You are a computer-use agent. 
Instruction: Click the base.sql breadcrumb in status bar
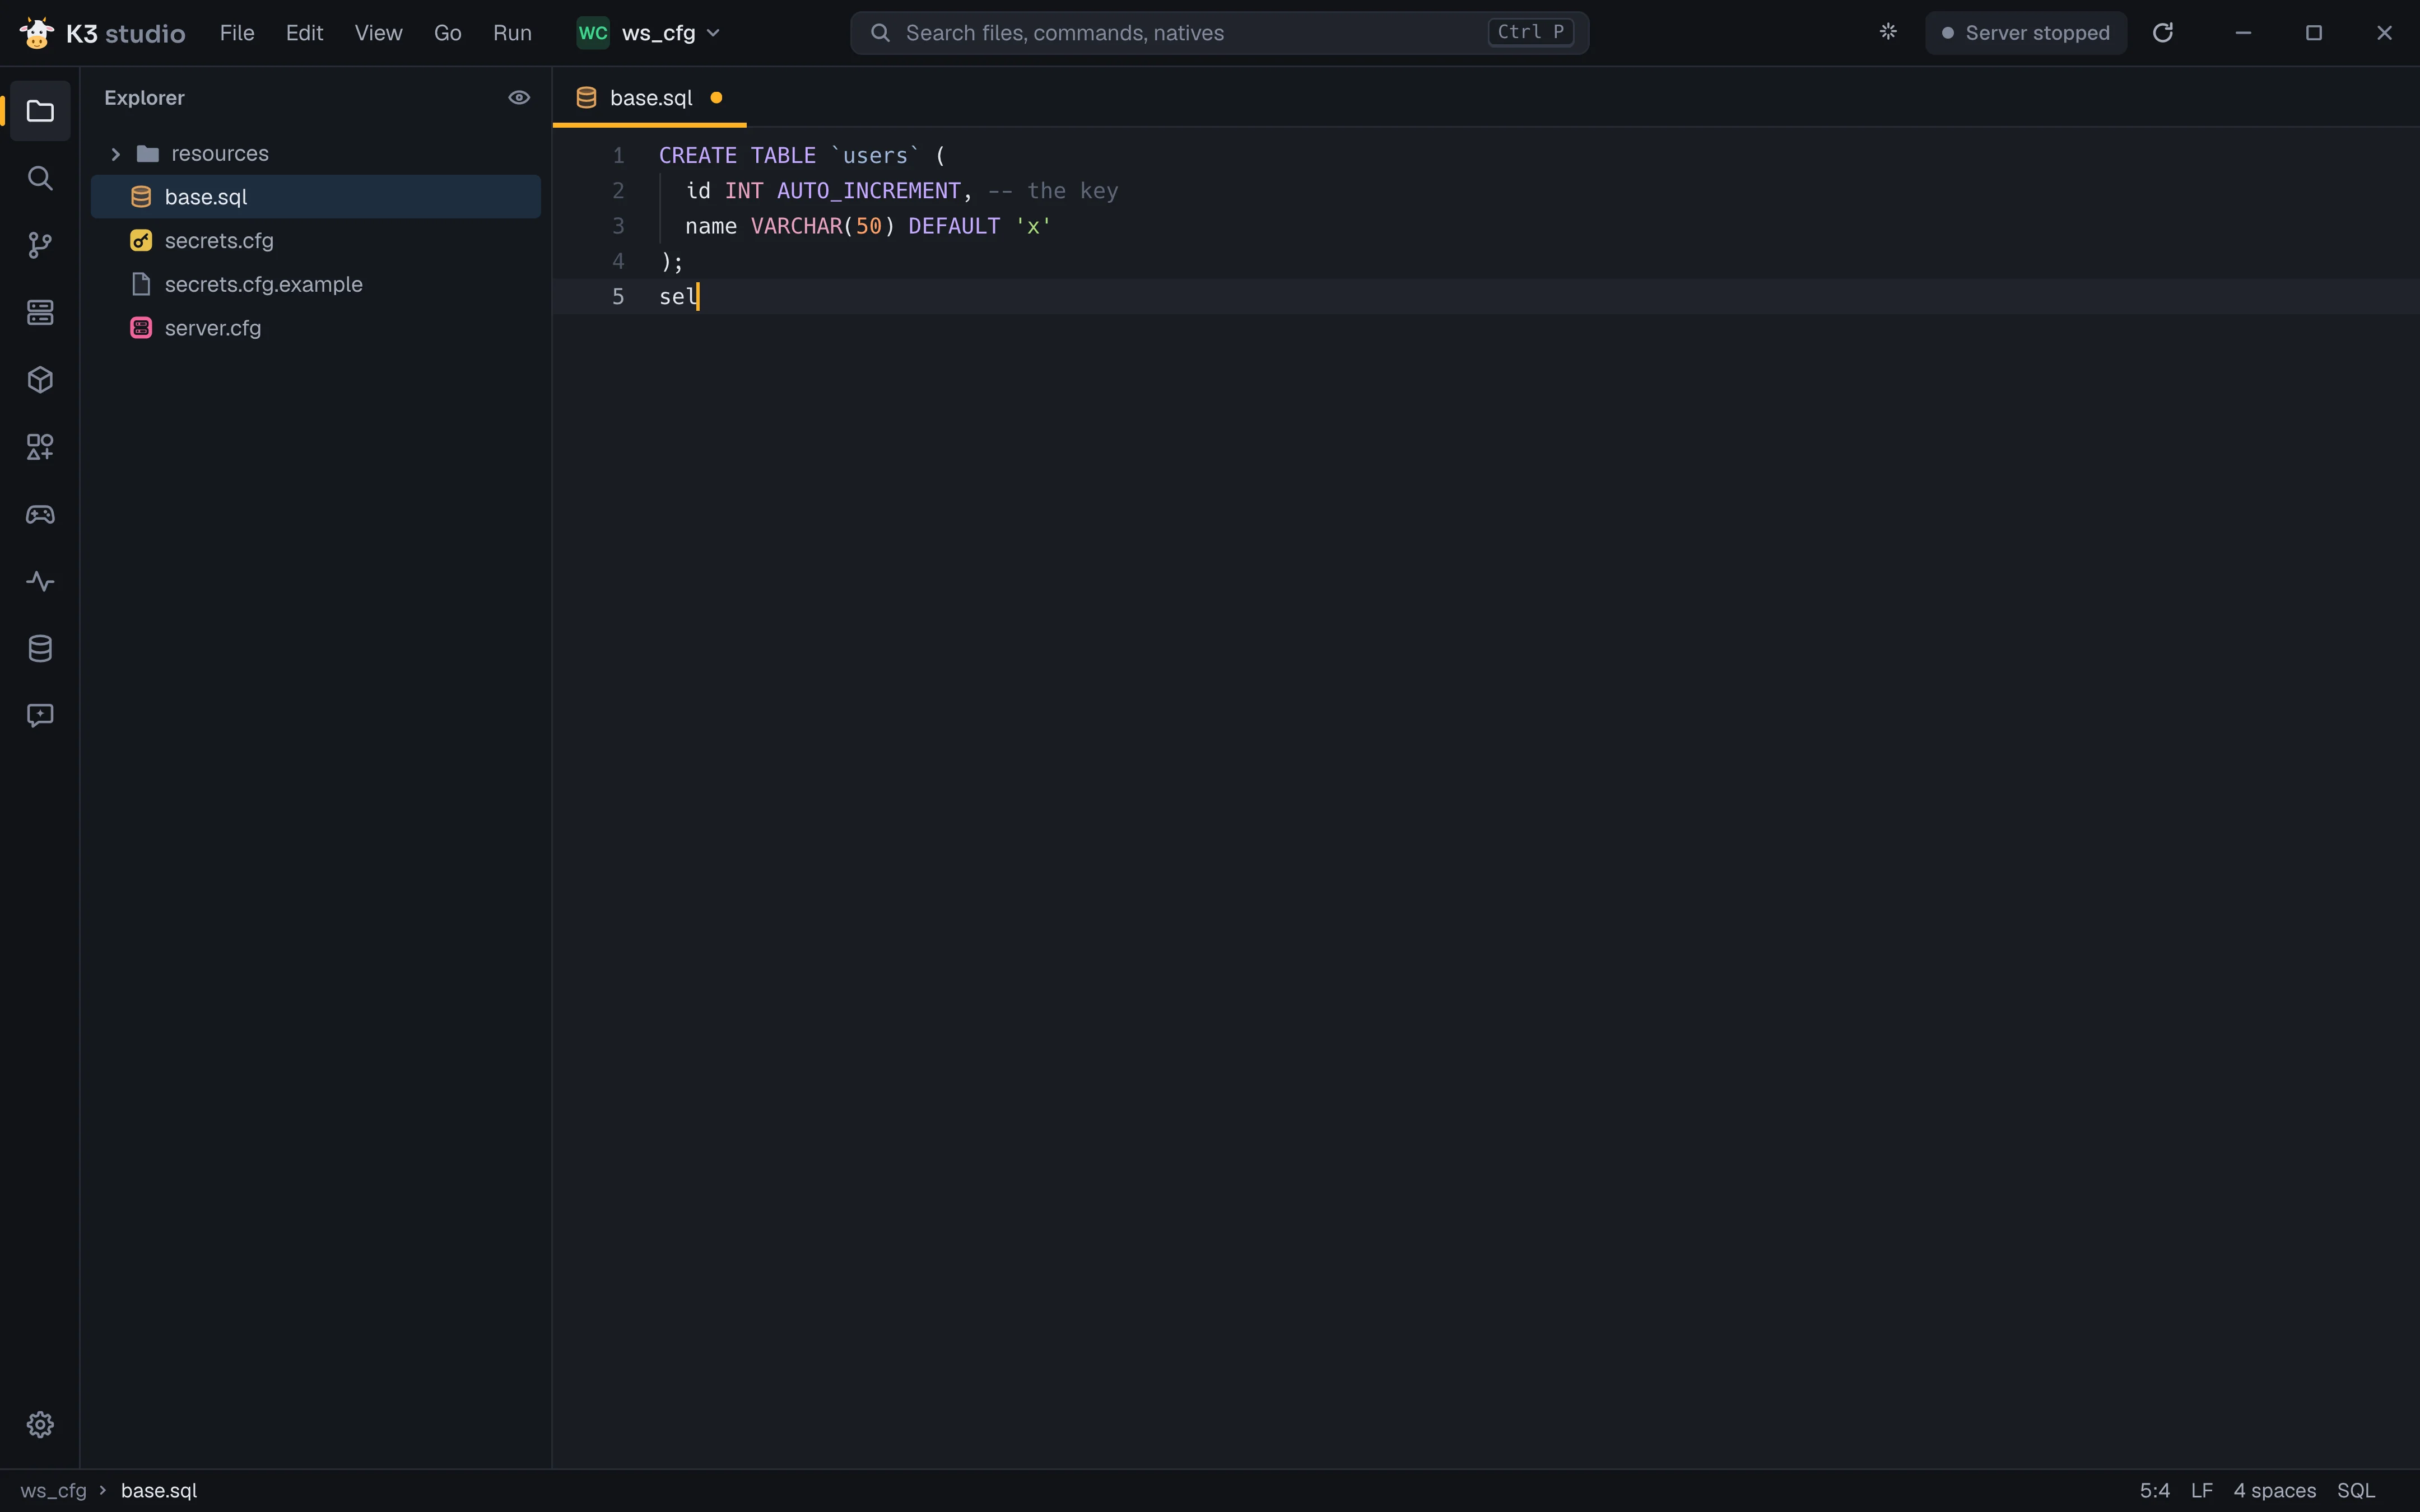159,1490
